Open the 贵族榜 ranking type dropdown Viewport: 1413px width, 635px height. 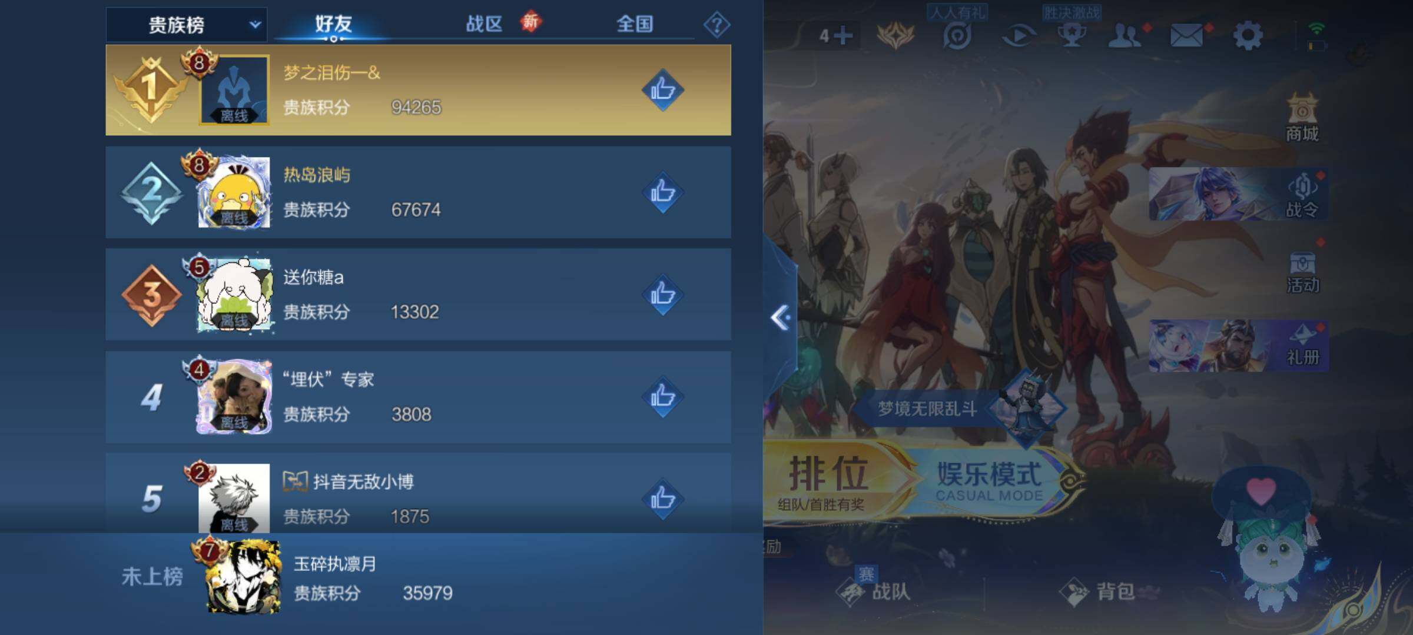[x=187, y=25]
